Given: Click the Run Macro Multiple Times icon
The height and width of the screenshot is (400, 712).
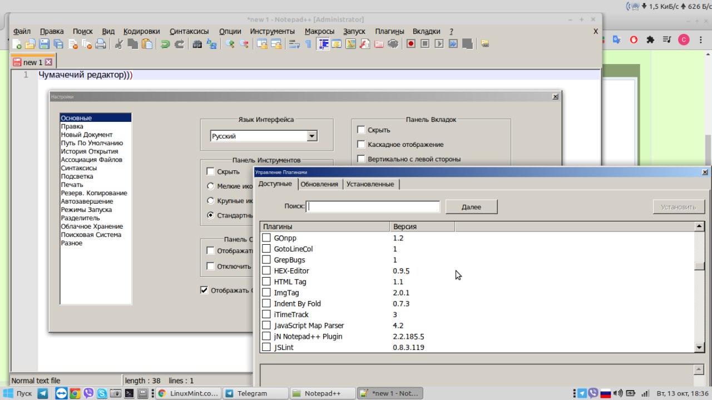Looking at the screenshot, I should [453, 44].
